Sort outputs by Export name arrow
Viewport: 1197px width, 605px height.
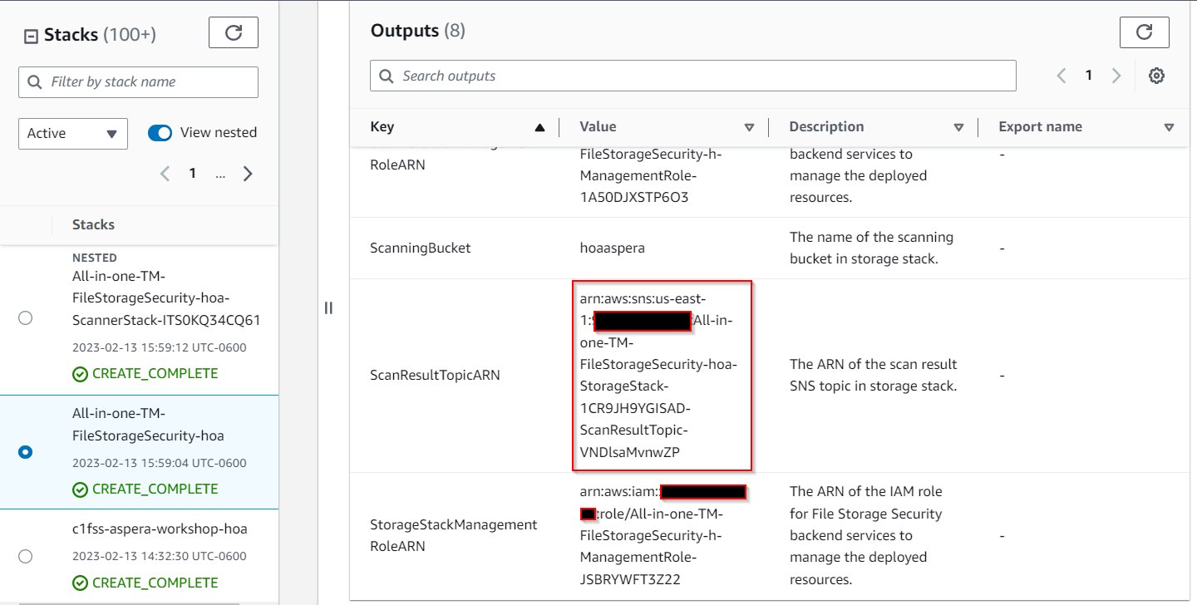point(1169,127)
